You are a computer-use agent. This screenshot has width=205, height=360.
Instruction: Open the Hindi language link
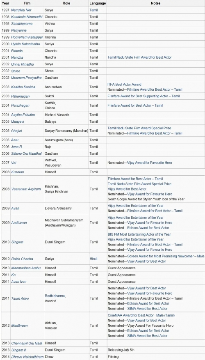93,259
